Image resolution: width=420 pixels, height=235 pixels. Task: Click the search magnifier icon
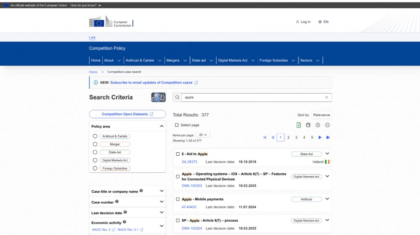click(177, 97)
